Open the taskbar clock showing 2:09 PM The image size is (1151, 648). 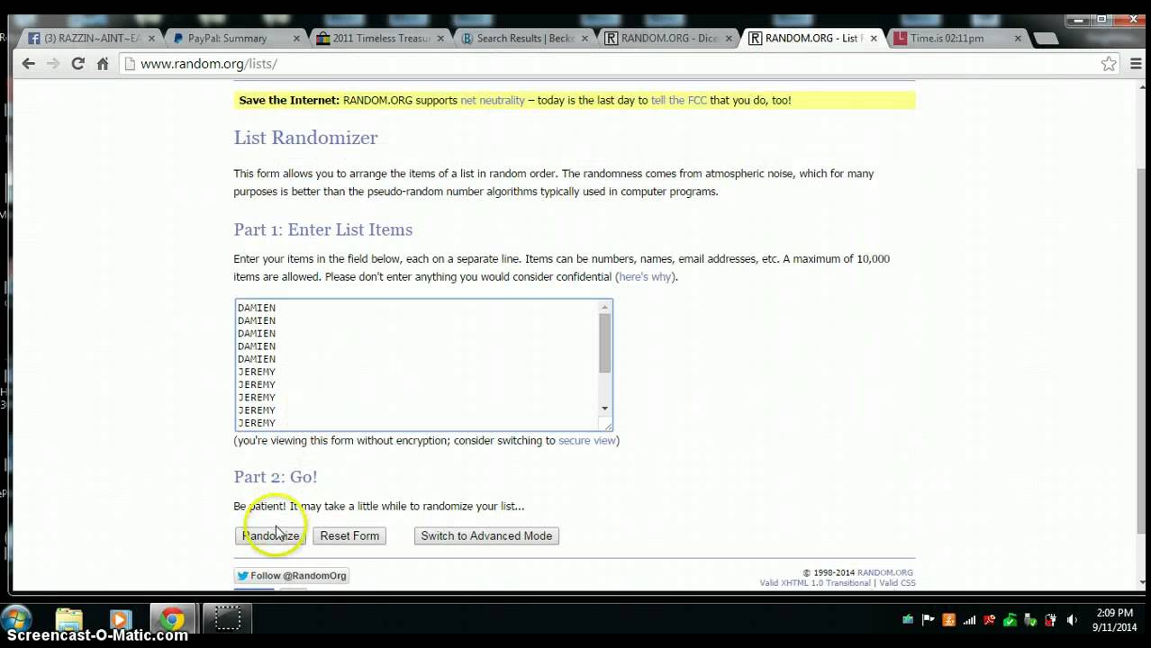tap(1114, 620)
